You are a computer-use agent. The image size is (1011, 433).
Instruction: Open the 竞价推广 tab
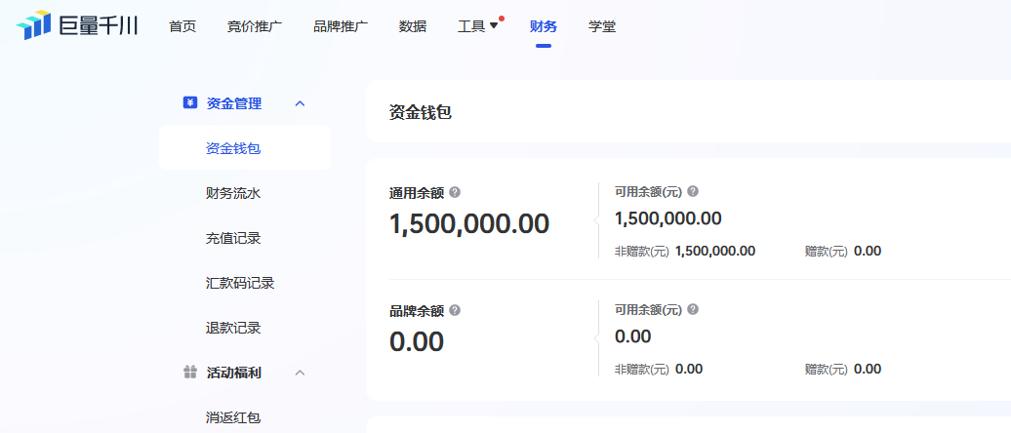pyautogui.click(x=255, y=26)
